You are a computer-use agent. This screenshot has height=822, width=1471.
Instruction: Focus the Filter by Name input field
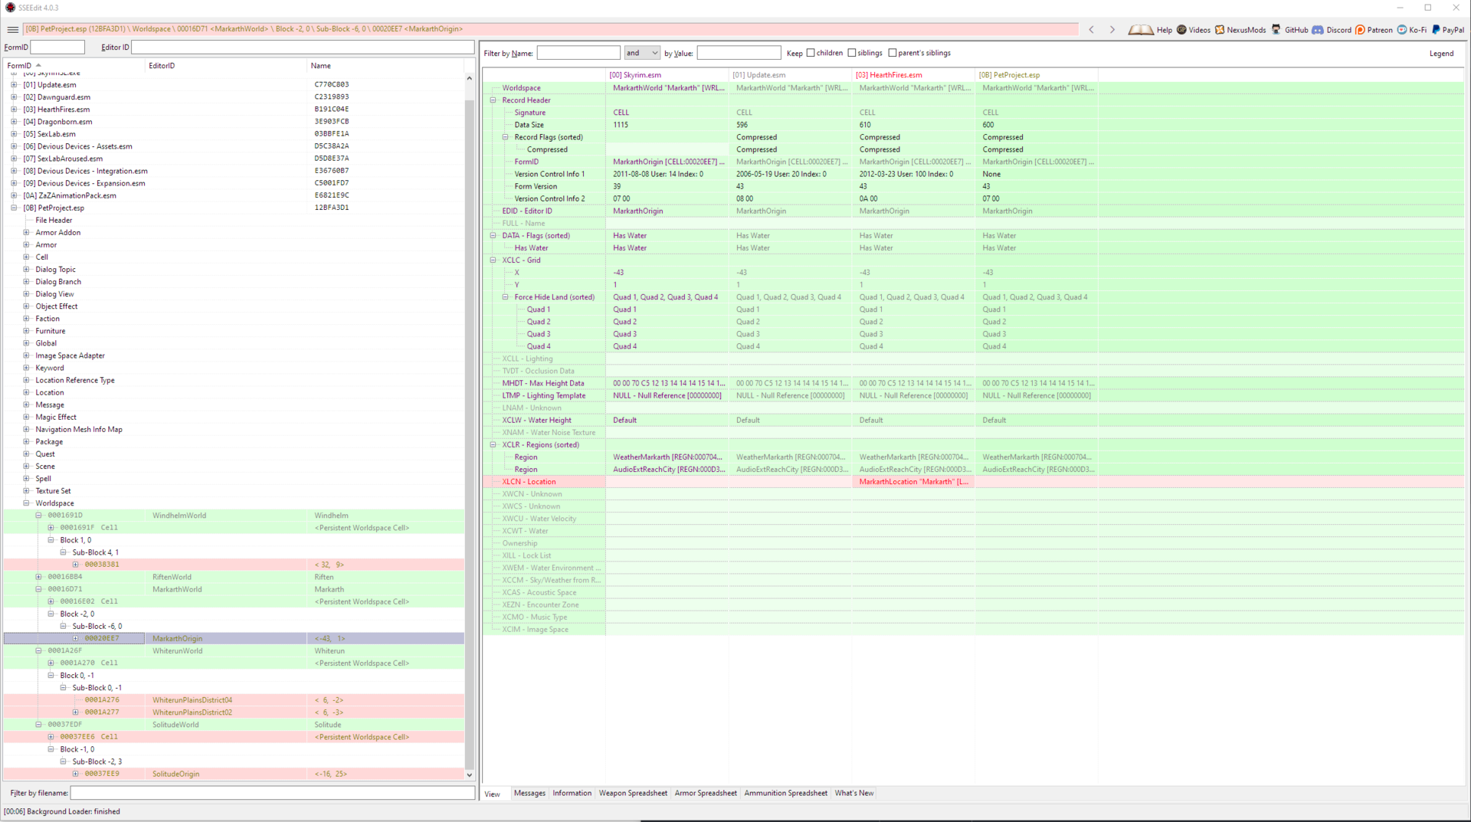578,53
